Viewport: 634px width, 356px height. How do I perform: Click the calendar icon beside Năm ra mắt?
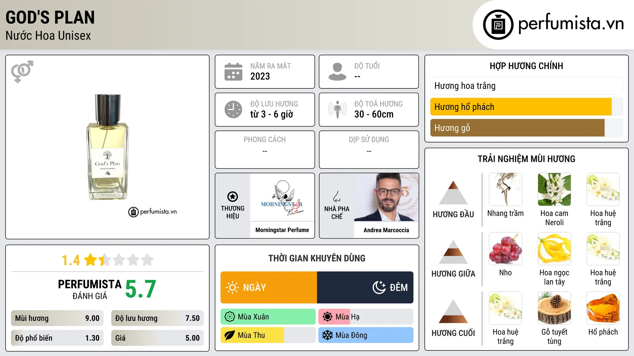[x=233, y=72]
